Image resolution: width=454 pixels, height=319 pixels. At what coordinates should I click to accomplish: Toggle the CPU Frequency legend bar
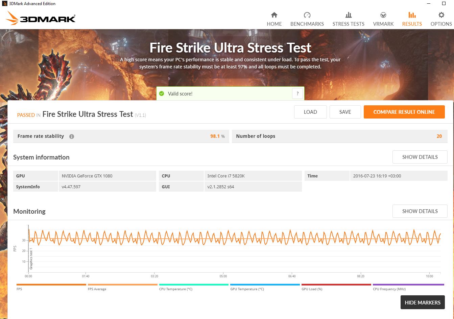(408, 285)
